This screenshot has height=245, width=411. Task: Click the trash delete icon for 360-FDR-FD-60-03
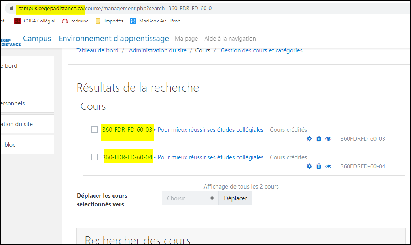pyautogui.click(x=319, y=139)
